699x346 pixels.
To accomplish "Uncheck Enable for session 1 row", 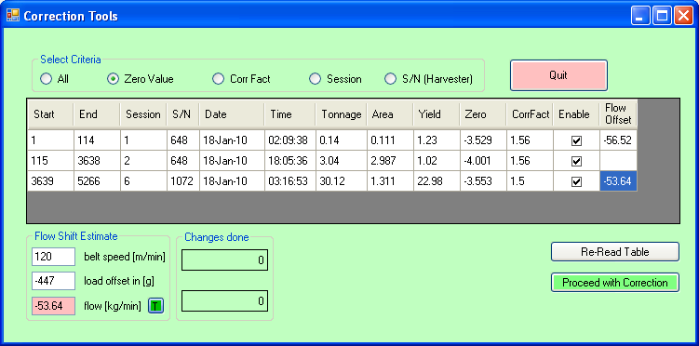I will [576, 140].
